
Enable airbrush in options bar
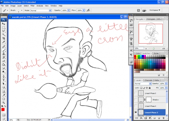point(88,10)
